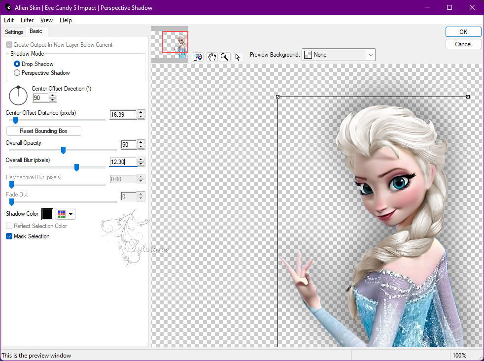Click the Perspective Blur slider handle

tap(11, 185)
